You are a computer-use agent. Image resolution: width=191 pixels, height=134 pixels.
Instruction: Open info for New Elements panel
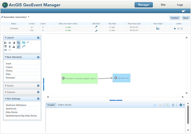coord(38,57)
